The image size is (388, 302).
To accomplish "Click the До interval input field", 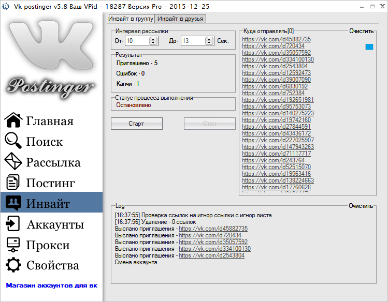I will click(193, 41).
